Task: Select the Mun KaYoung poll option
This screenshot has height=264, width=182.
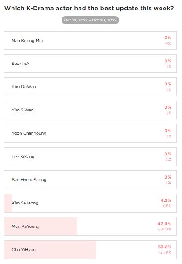Action: [x=90, y=226]
